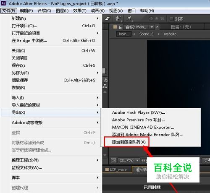The height and width of the screenshot is (193, 210).
Task: Choose MAXON CINEMA 4D Exporter...
Action: [151, 127]
